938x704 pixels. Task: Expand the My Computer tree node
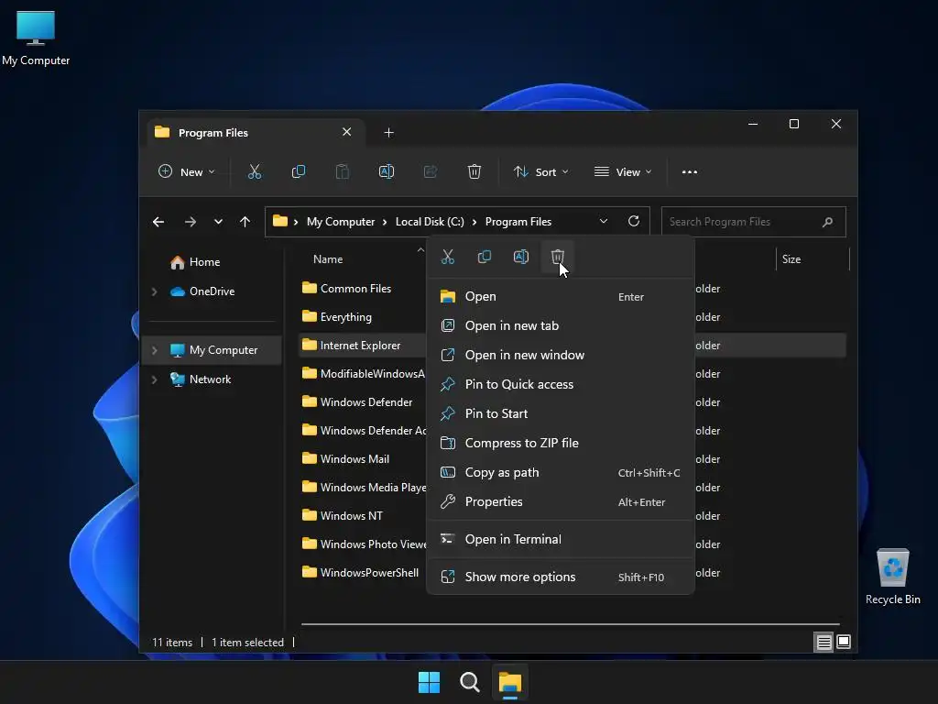154,350
